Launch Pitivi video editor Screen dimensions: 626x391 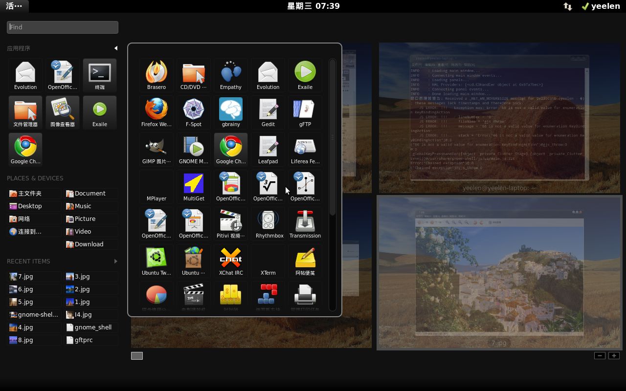[x=231, y=224]
